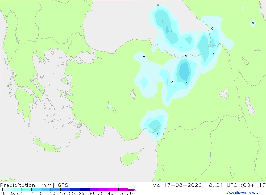Pick the 35–40 mm purple legend swatch
The width and height of the screenshot is (266, 195).
[x=104, y=190]
